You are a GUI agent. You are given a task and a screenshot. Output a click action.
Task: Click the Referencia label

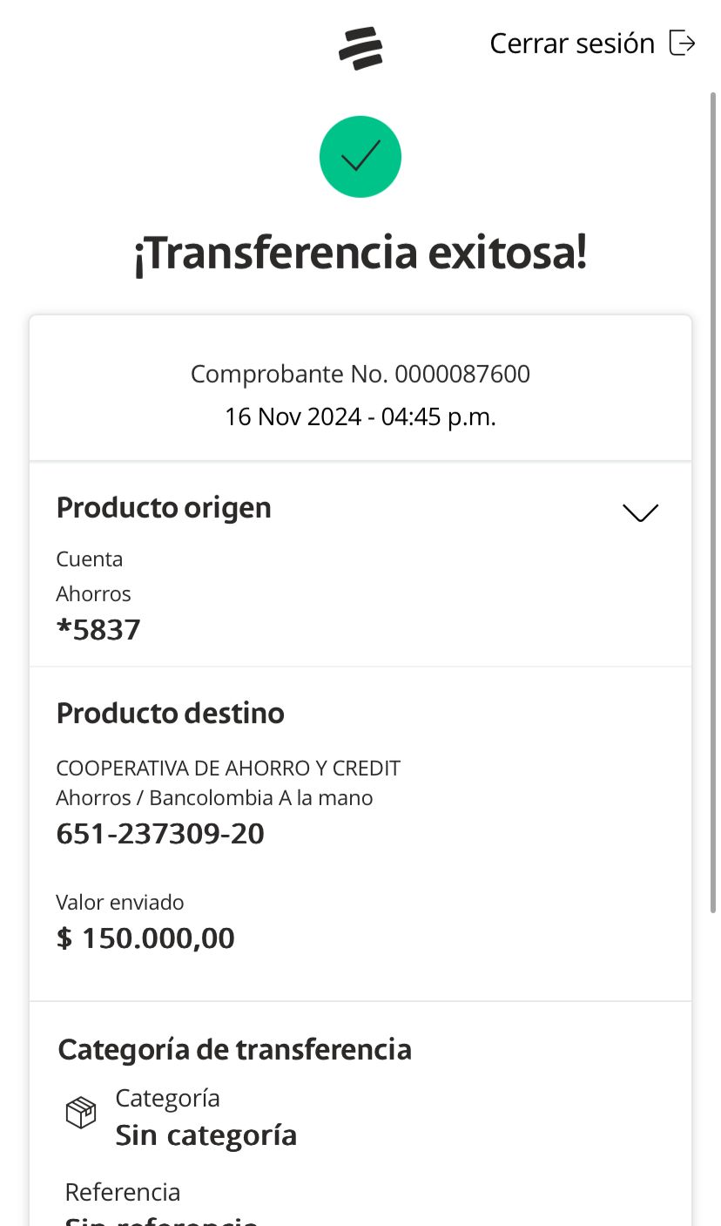(123, 1191)
